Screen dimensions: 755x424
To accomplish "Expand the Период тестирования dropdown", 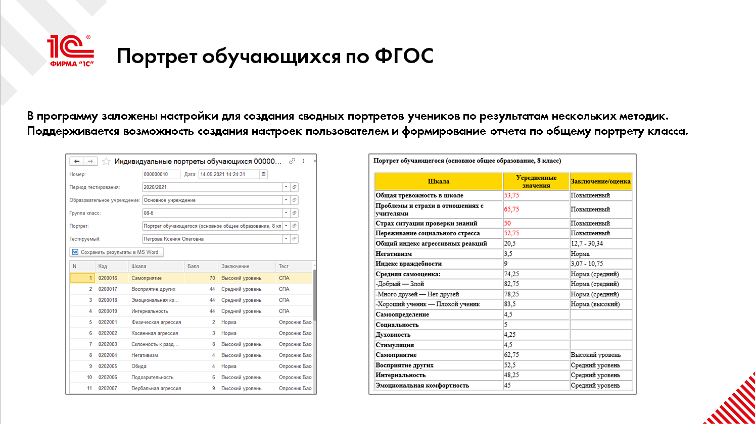I will 286,187.
